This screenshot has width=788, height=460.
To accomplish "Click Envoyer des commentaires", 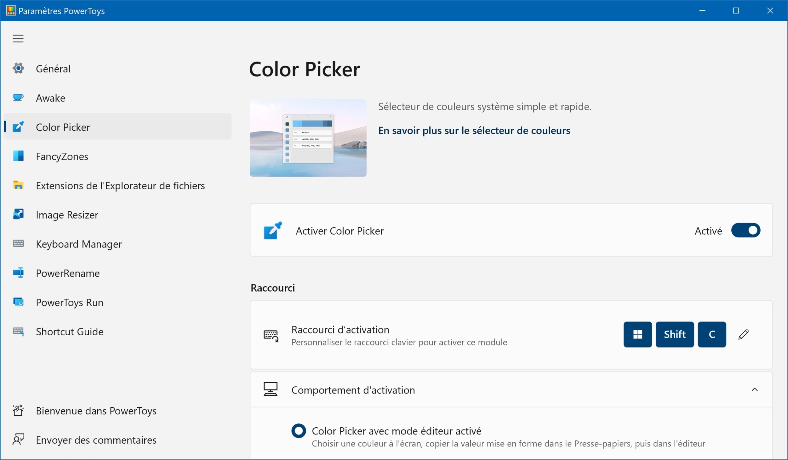I will tap(118, 440).
